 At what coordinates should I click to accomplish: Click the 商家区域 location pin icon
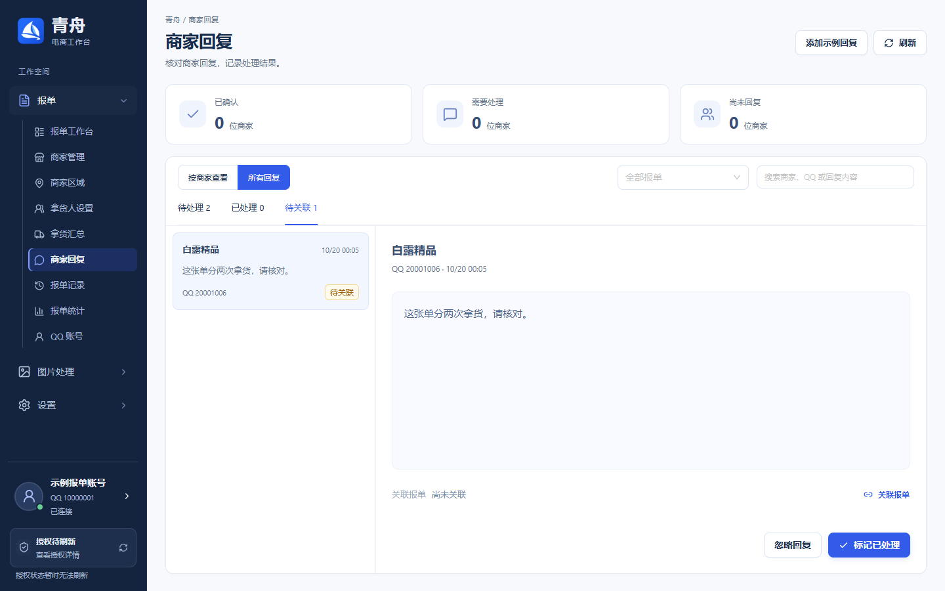39,183
